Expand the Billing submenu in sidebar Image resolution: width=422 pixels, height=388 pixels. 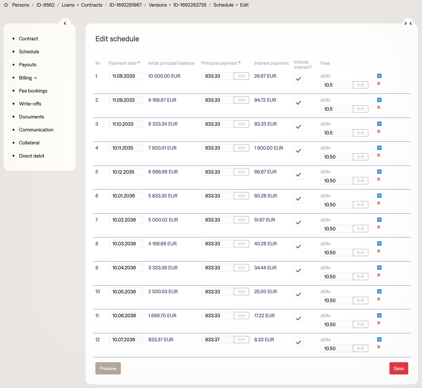tap(28, 78)
